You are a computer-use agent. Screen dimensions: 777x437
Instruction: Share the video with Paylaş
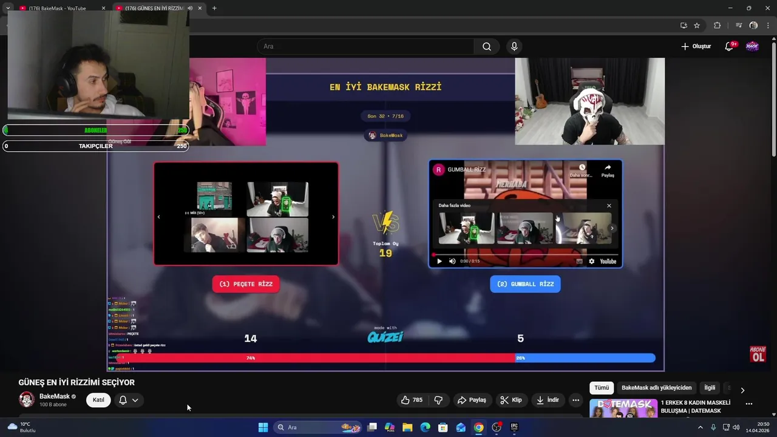(472, 400)
